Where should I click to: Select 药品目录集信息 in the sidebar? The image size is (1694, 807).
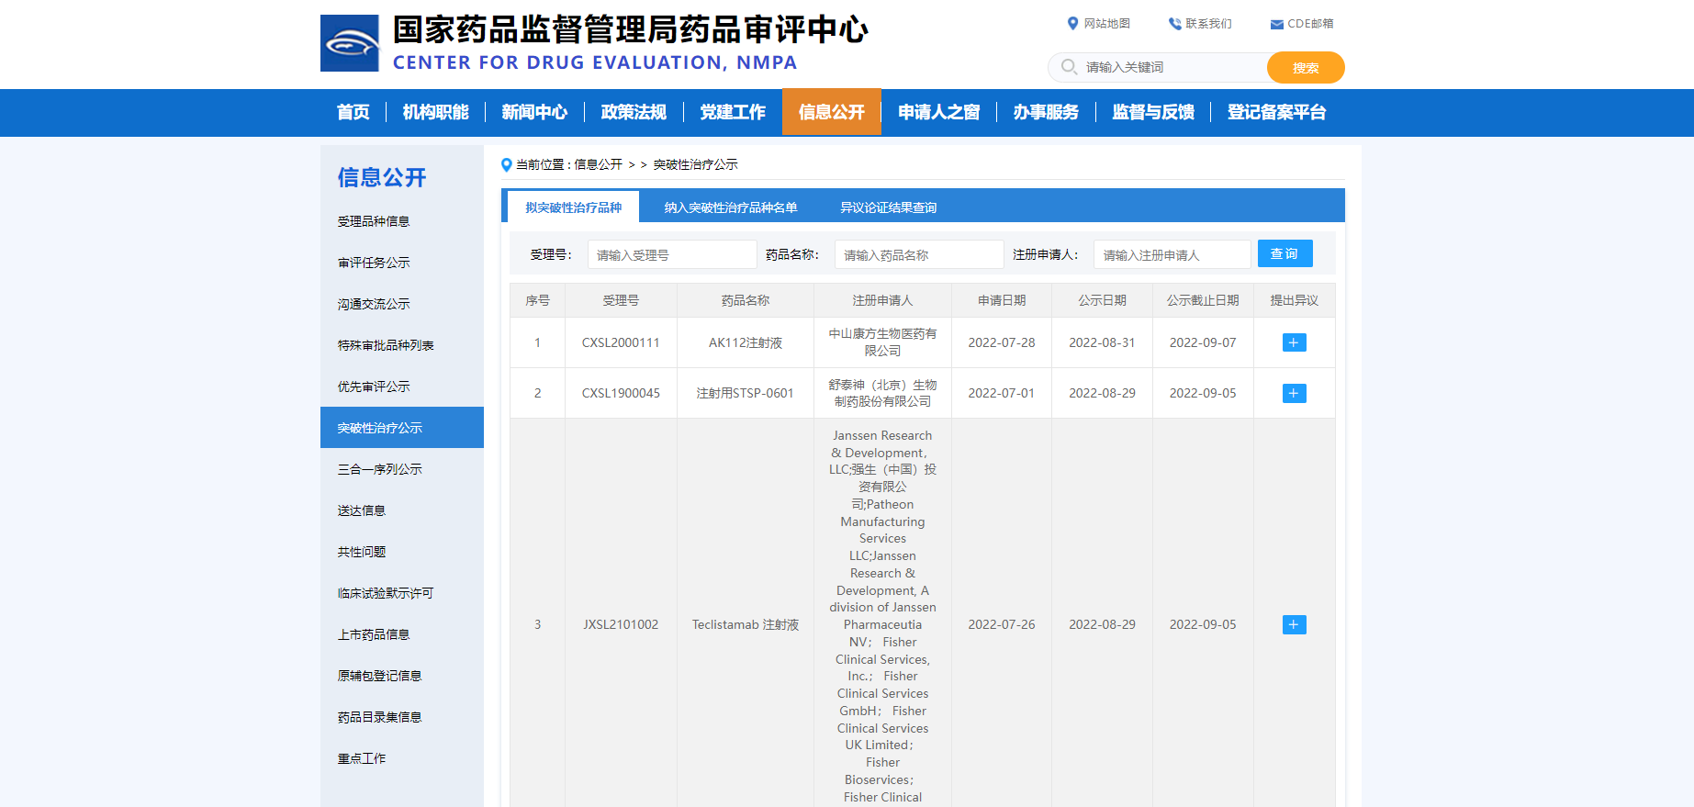(402, 717)
